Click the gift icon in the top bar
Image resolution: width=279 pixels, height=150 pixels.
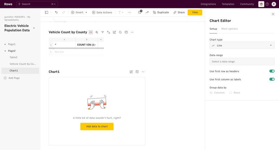click(261, 4)
